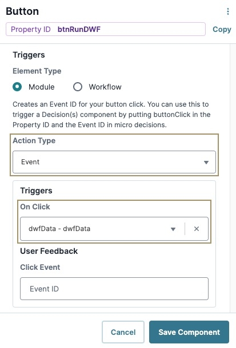Select the Module radio button
The height and width of the screenshot is (348, 236).
(17, 87)
